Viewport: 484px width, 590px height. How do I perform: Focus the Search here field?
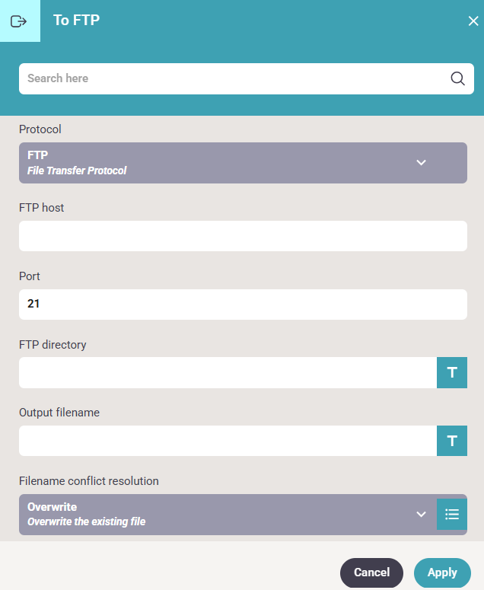pos(228,78)
